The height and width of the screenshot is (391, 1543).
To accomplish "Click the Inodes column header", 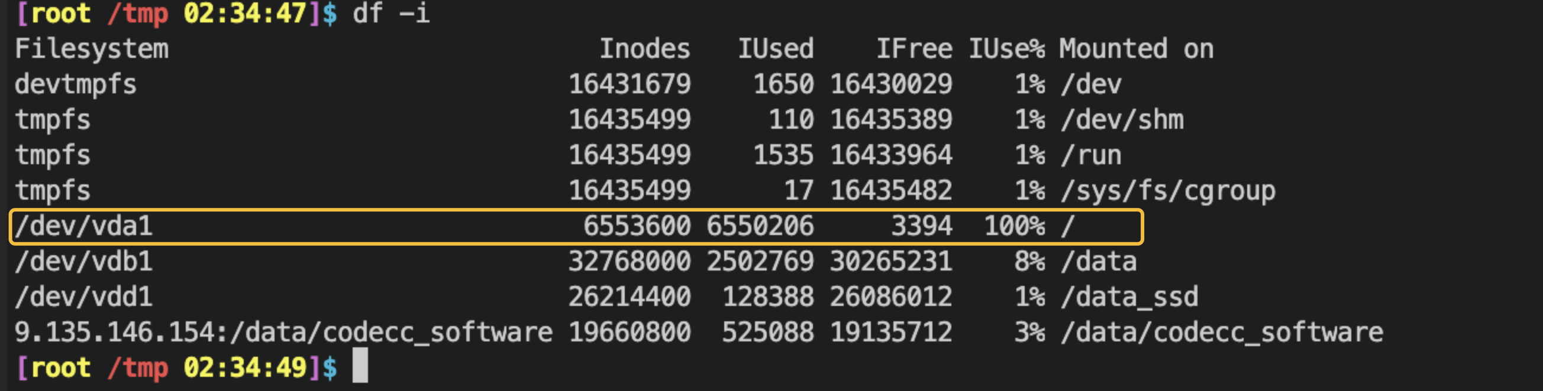I will [x=644, y=49].
